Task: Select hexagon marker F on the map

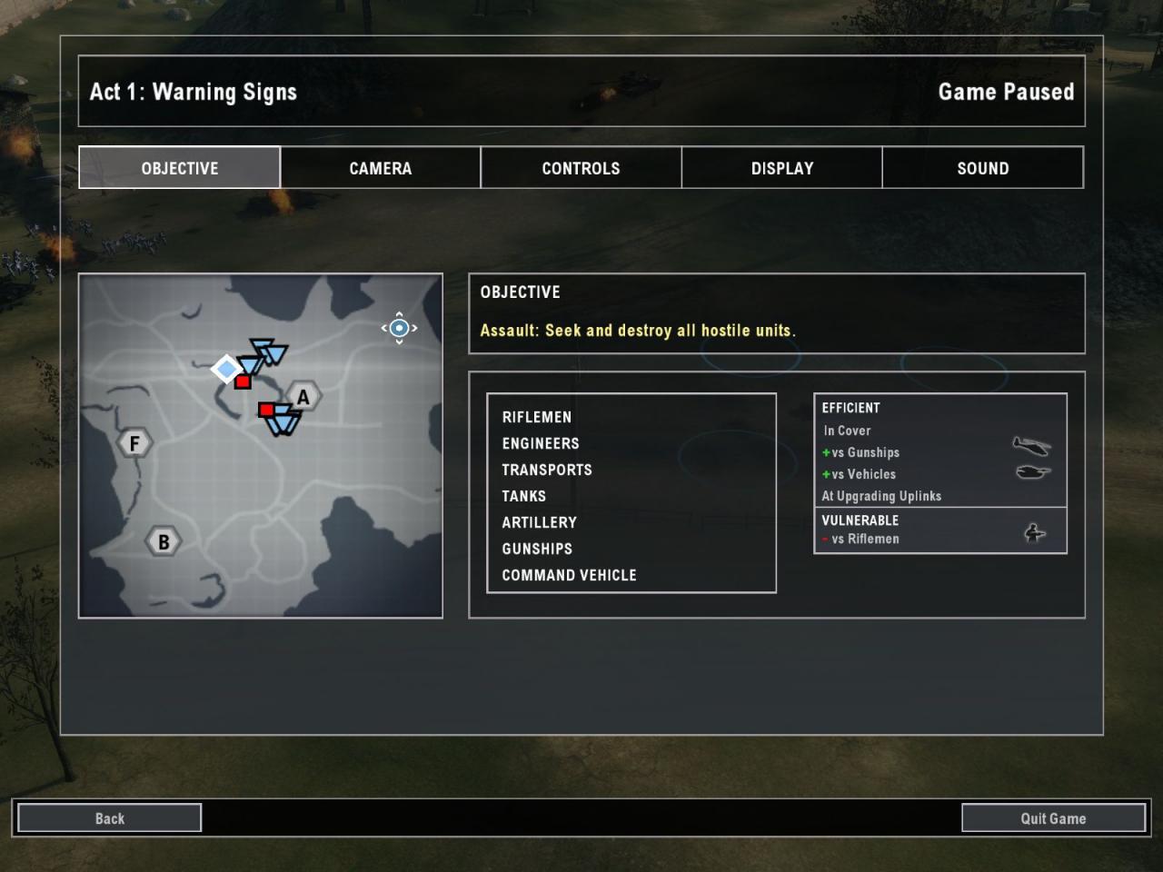Action: pos(134,443)
